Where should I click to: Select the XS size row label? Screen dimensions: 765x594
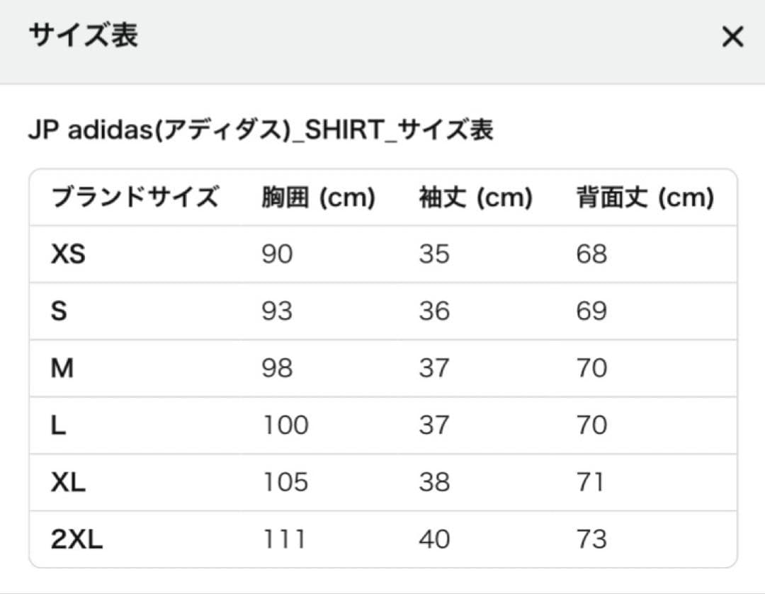click(x=68, y=254)
